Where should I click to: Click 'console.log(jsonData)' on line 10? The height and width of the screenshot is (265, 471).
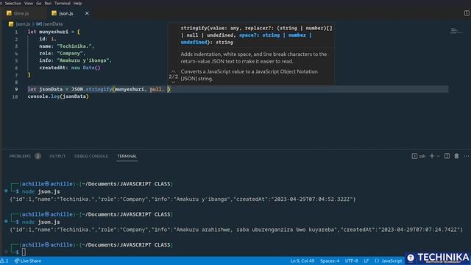(58, 96)
